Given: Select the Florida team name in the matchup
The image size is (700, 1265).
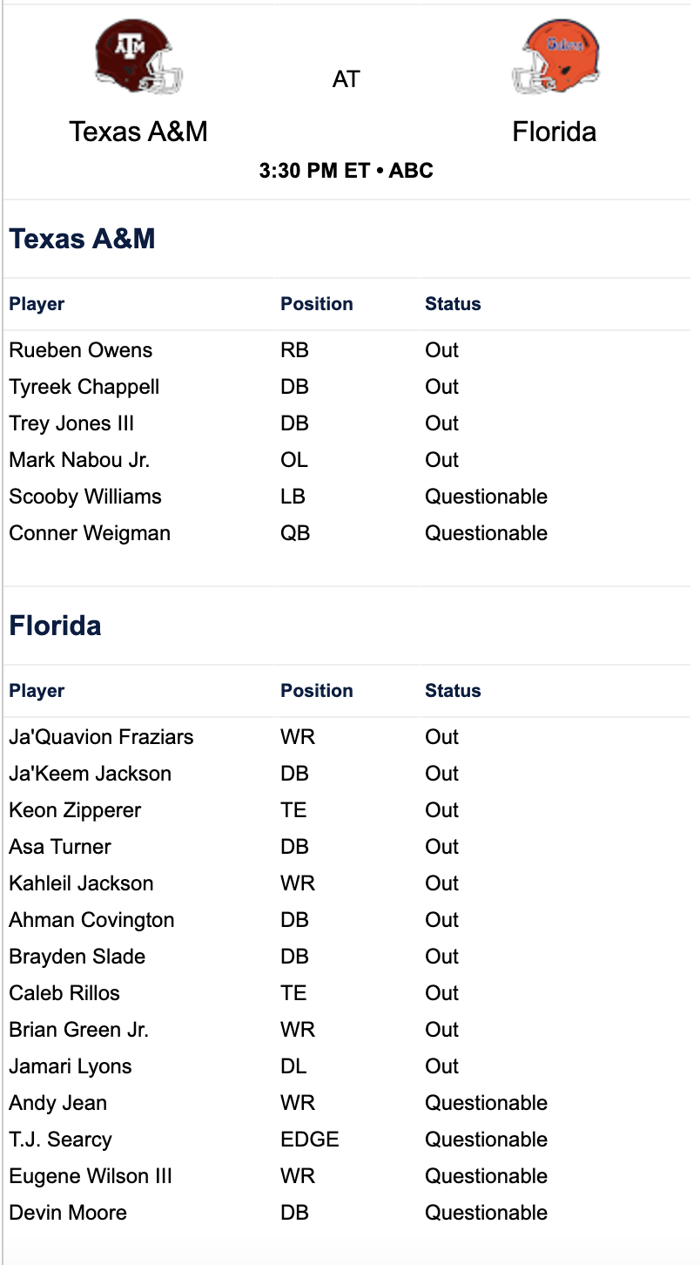Looking at the screenshot, I should point(555,132).
